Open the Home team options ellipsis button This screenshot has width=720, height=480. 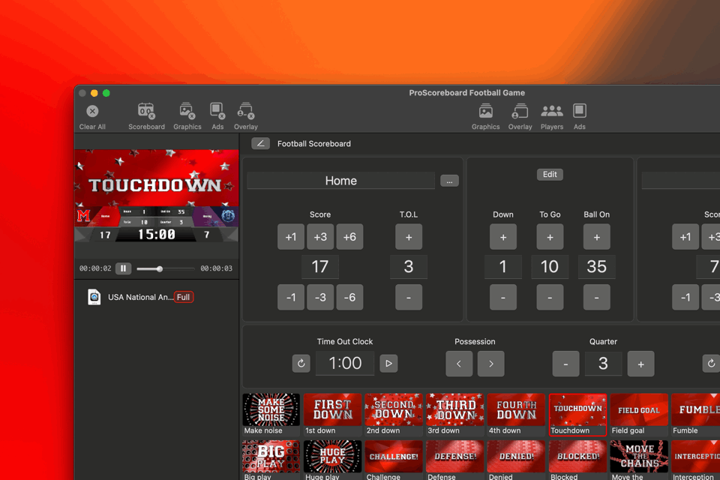pyautogui.click(x=449, y=181)
